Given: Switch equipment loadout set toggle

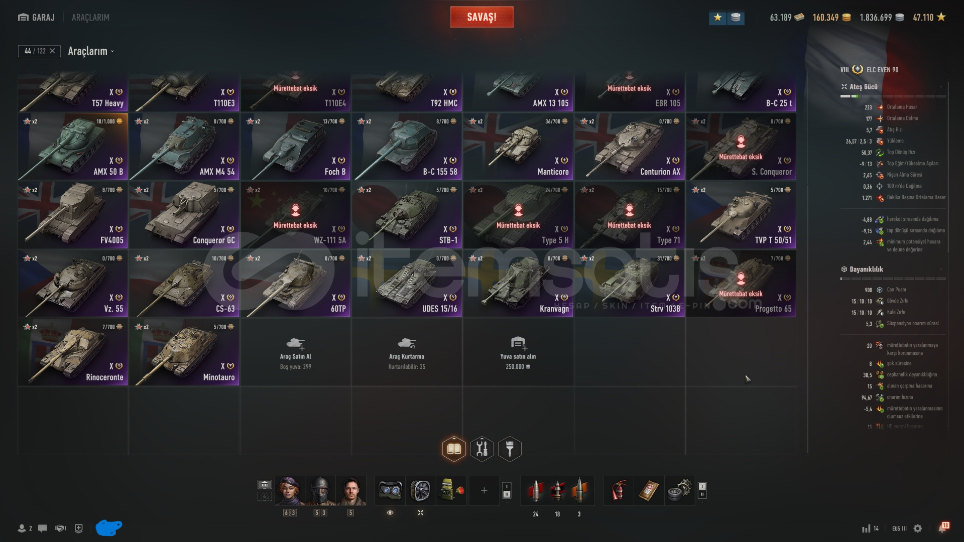Looking at the screenshot, I should (507, 490).
